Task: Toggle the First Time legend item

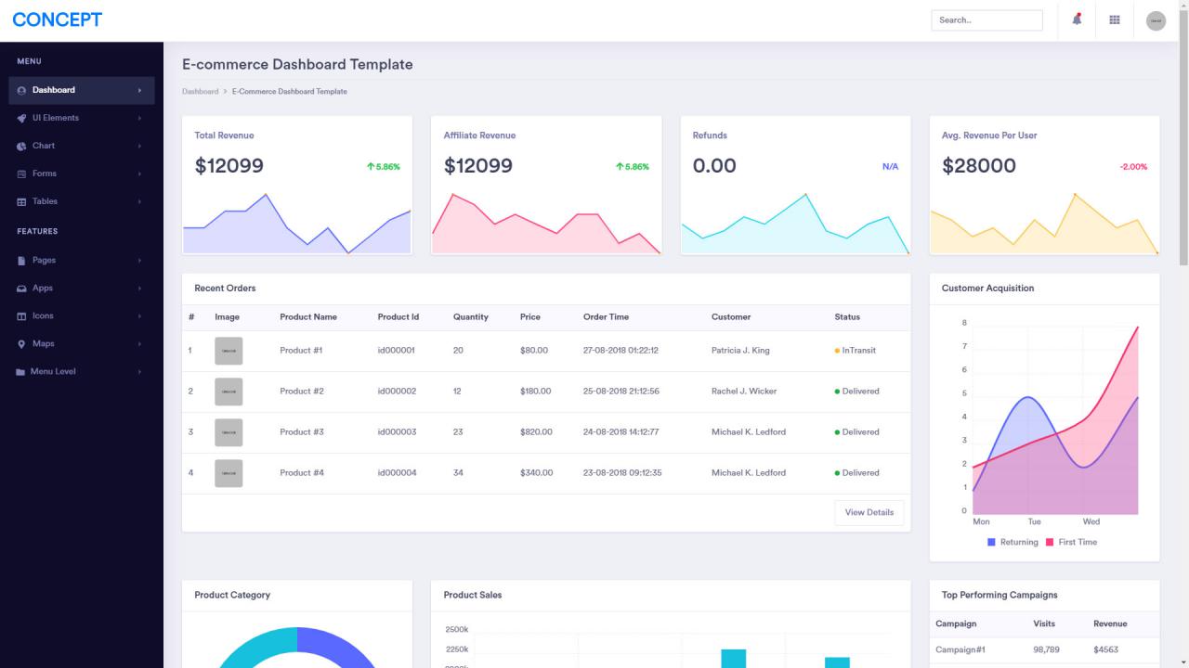Action: tap(1071, 542)
